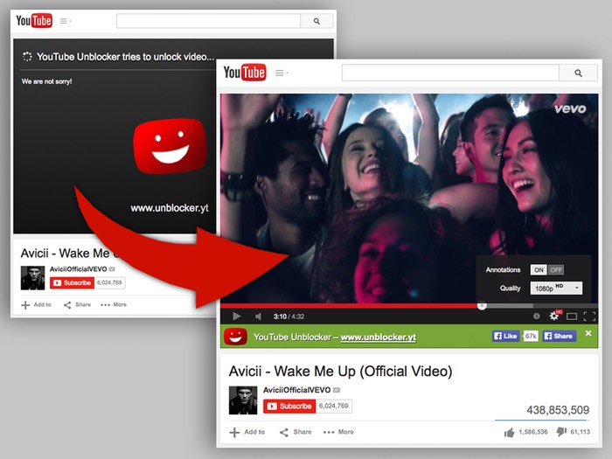Click channel avatar thumbnail in back window
The height and width of the screenshot is (459, 612).
[33, 278]
